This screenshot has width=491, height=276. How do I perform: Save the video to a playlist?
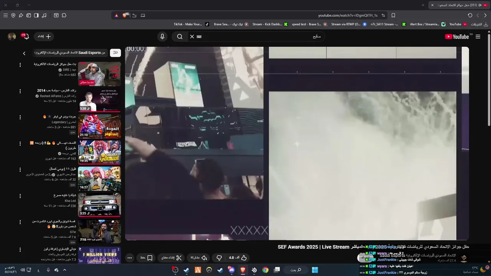tap(146, 258)
